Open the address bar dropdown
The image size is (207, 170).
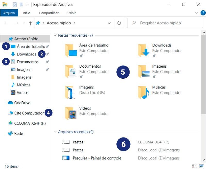pos(109,23)
